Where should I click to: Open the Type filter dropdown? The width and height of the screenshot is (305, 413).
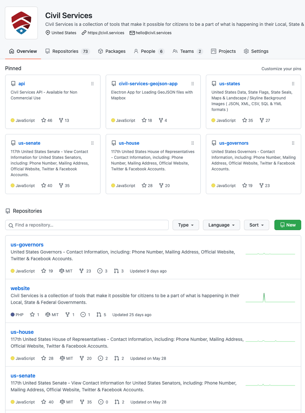[186, 225]
